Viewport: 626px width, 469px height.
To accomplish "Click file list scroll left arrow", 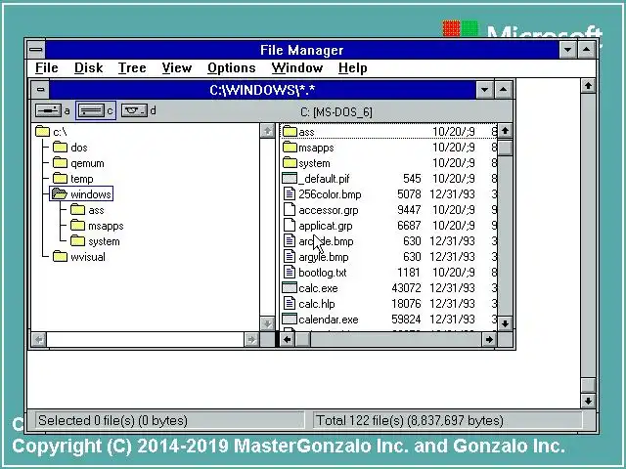I will pyautogui.click(x=287, y=340).
